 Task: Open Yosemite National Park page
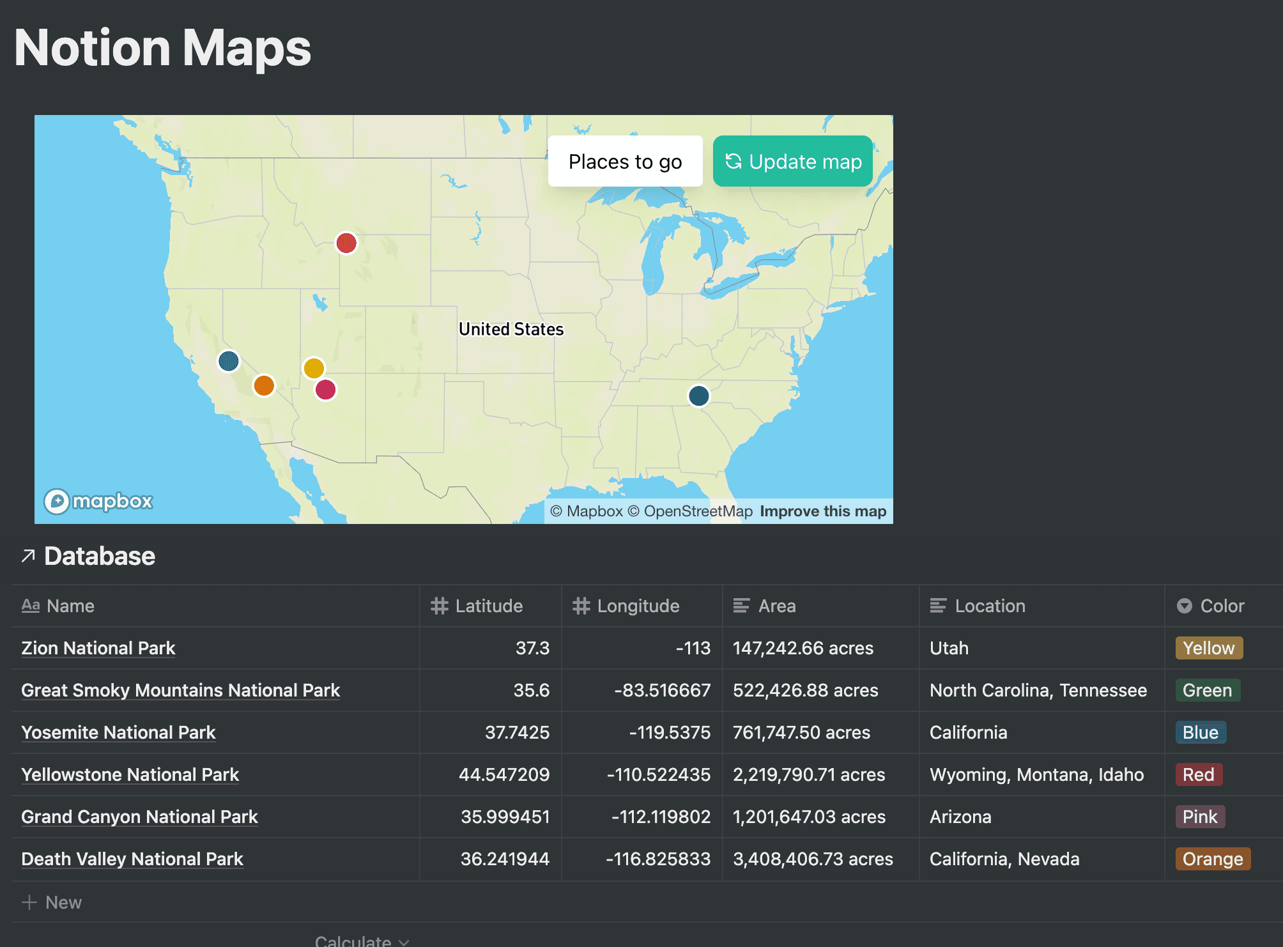[118, 732]
